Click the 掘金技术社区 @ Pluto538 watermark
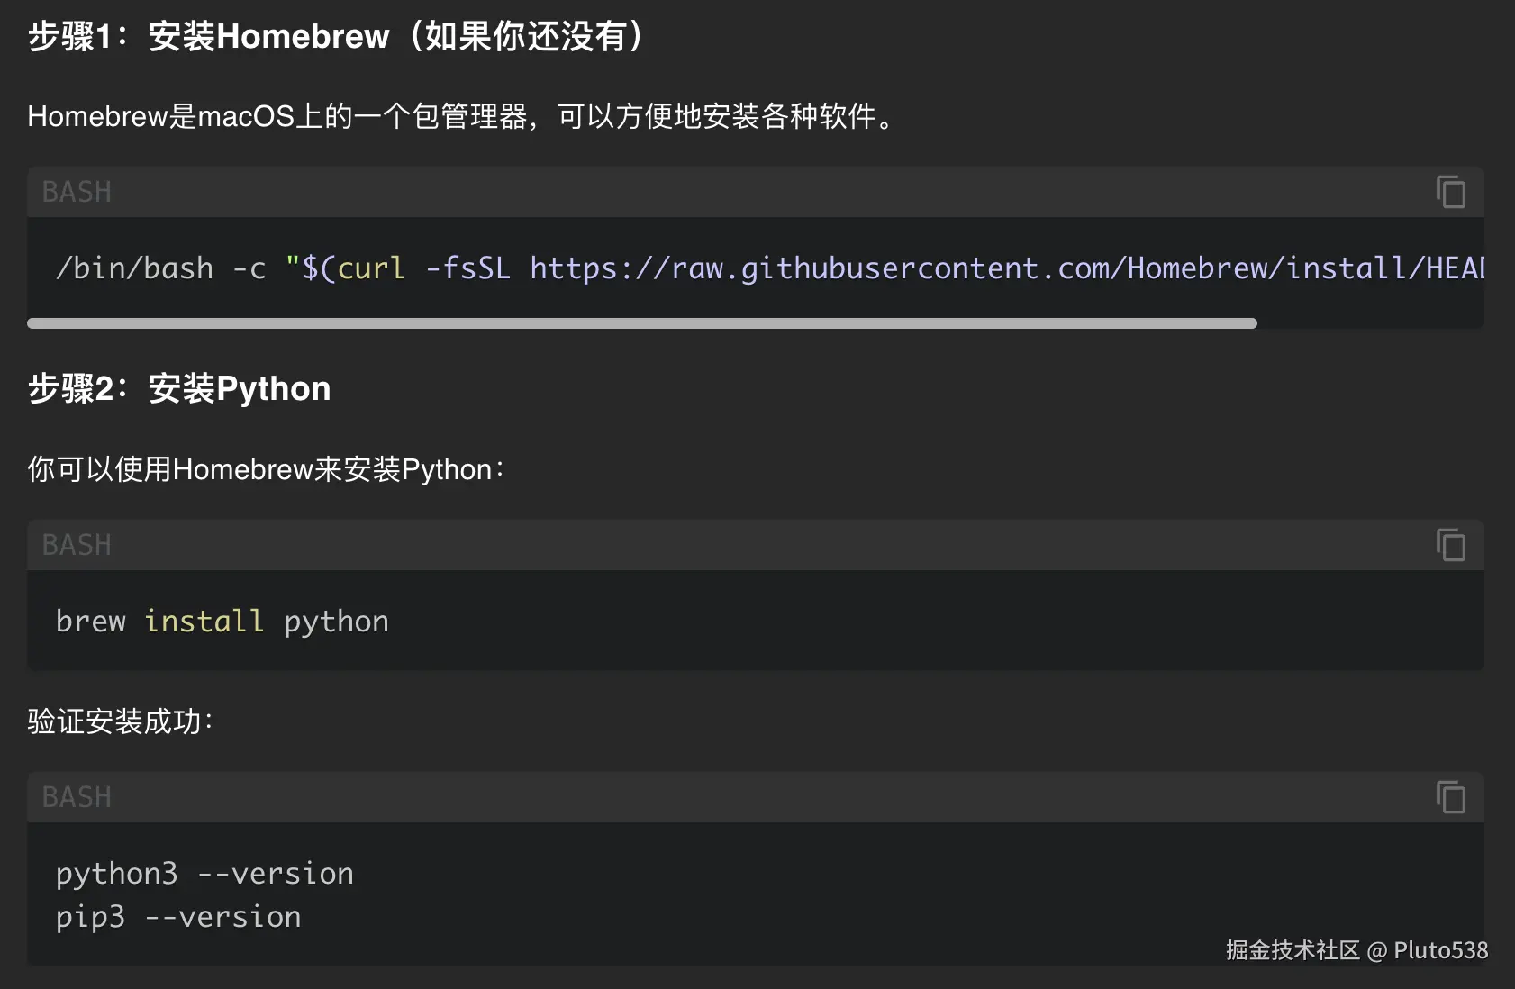 (x=1356, y=950)
